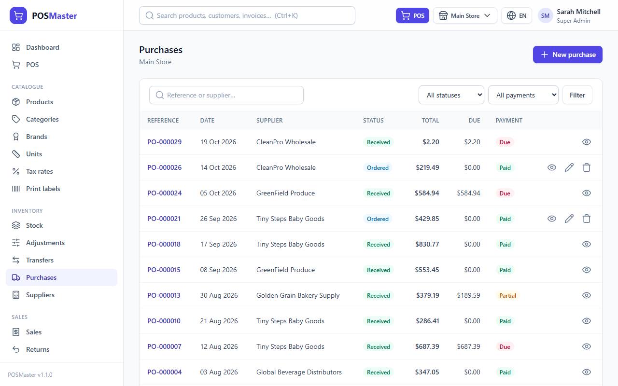Open POS from the sidebar

pos(61,65)
